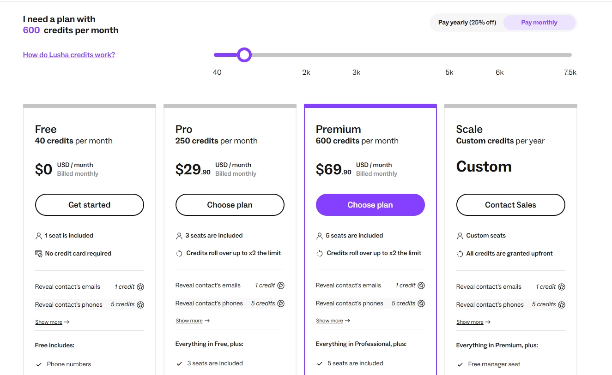Screen dimensions: 612x375
Task: Click credit star icon beside Premium plan emails
Action: click(x=421, y=286)
